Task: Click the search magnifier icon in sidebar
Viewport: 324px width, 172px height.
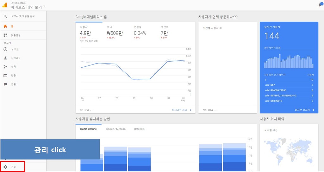Action: [x=5, y=16]
